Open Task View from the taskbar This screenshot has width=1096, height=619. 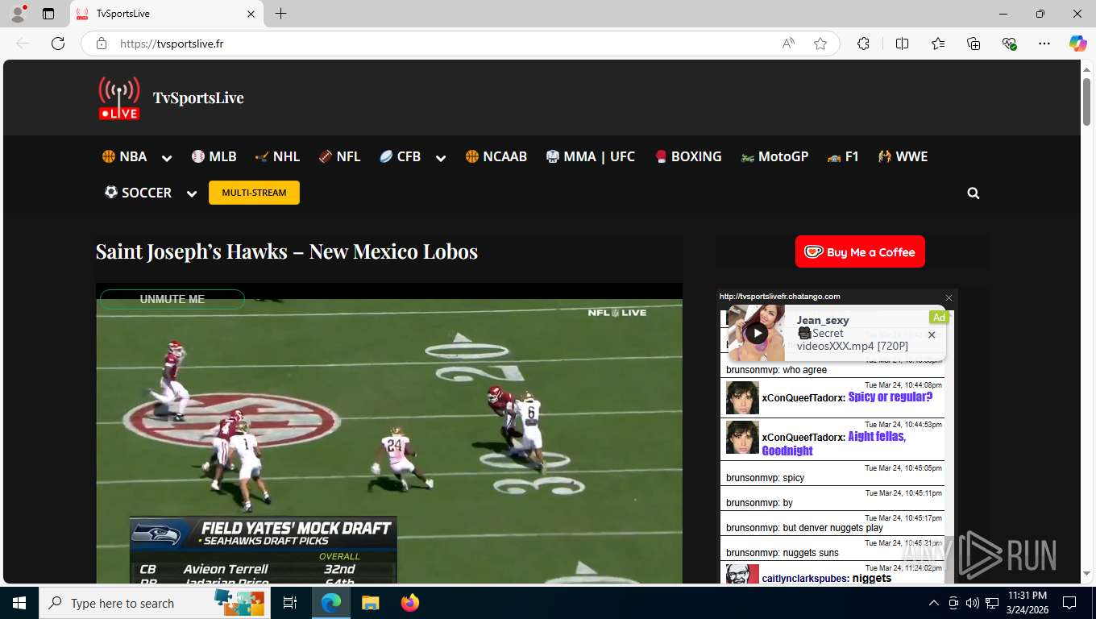(x=290, y=603)
